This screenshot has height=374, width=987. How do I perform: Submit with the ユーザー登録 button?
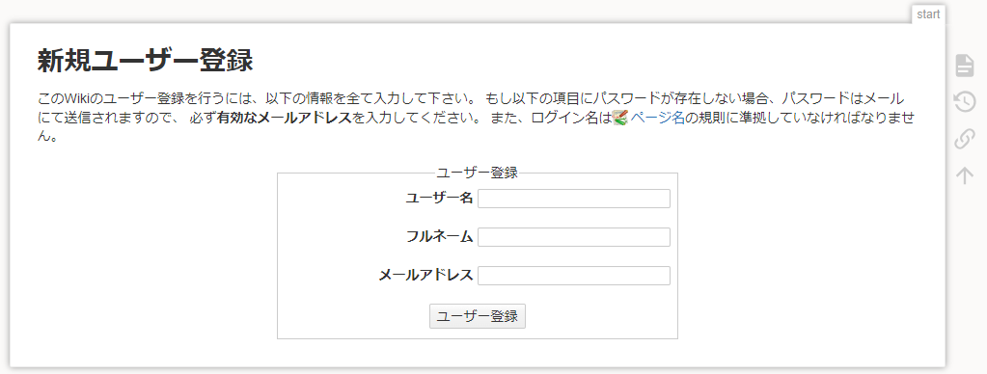[478, 316]
